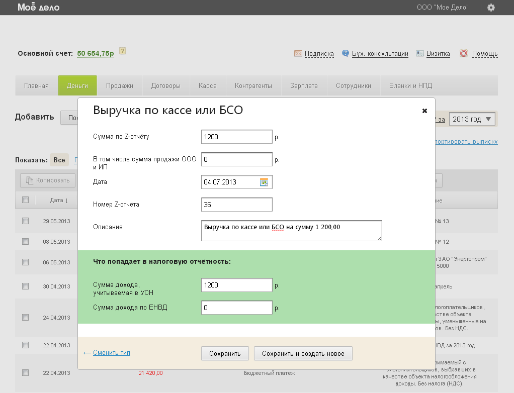Screen dimensions: 514x393
Task: Open the Продажи tab
Action: point(120,85)
